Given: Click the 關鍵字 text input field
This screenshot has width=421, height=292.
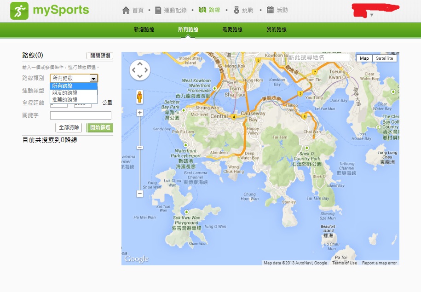Looking at the screenshot, I should [x=81, y=115].
